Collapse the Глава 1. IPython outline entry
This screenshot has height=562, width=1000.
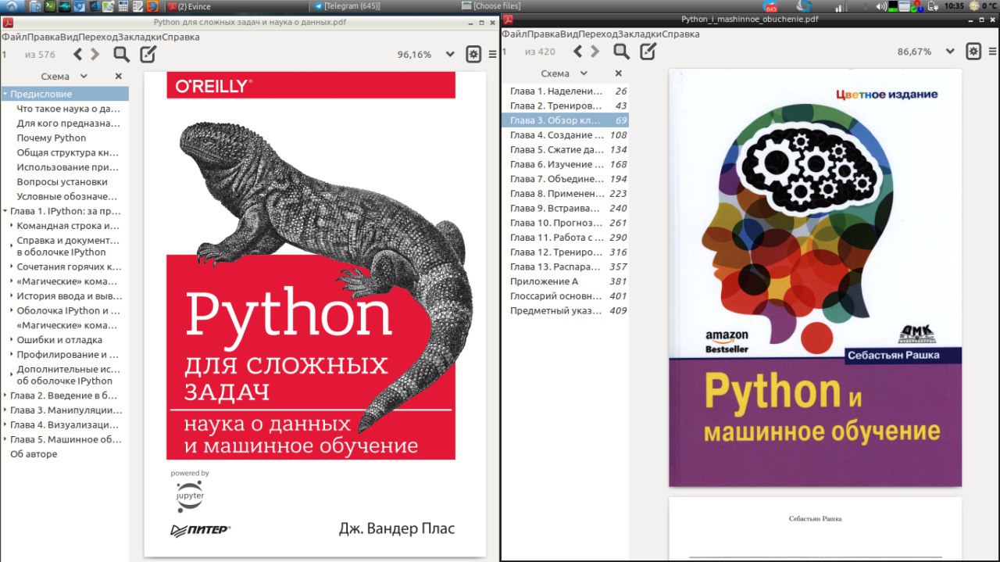(5, 211)
